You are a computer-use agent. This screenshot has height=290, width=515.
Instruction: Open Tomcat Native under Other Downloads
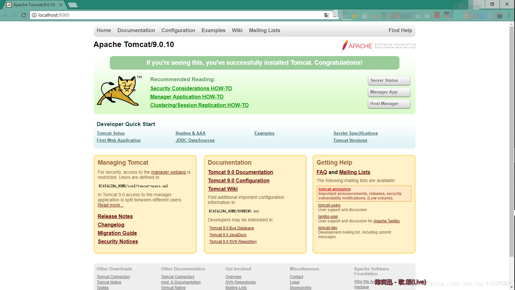(109, 282)
